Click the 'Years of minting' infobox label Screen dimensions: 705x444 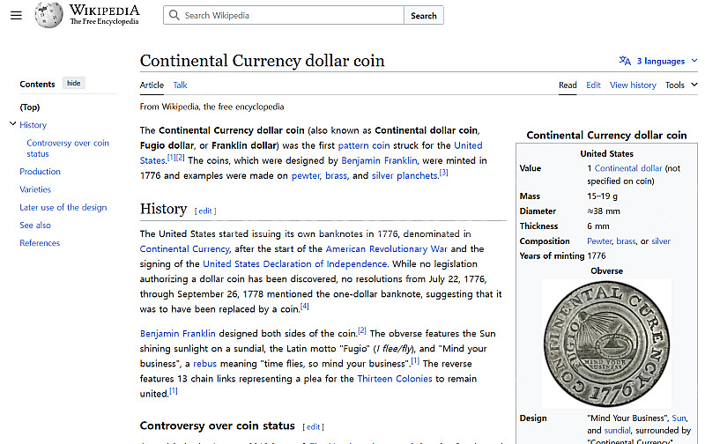552,256
